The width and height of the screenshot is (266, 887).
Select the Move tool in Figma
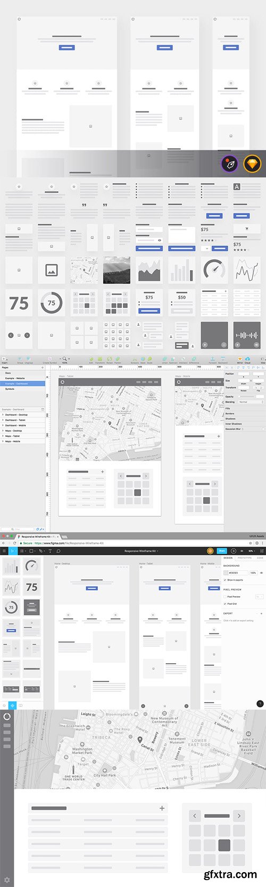(12, 551)
